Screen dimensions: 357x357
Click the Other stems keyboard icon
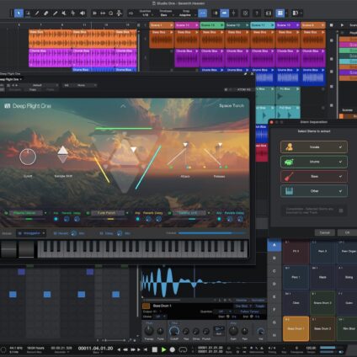[x=289, y=191]
